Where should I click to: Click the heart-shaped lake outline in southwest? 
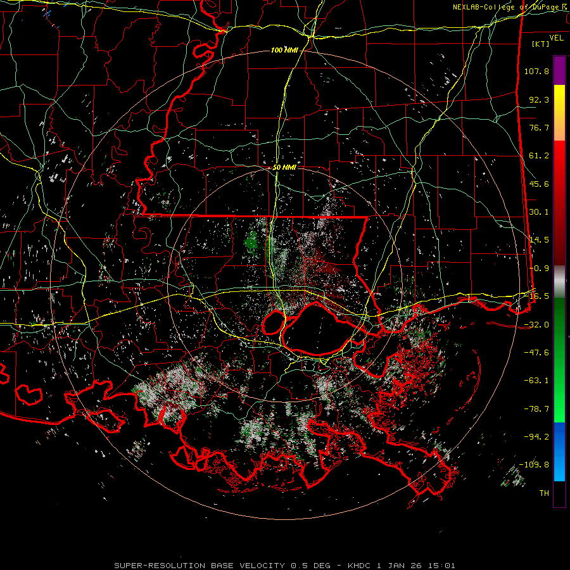28,395
